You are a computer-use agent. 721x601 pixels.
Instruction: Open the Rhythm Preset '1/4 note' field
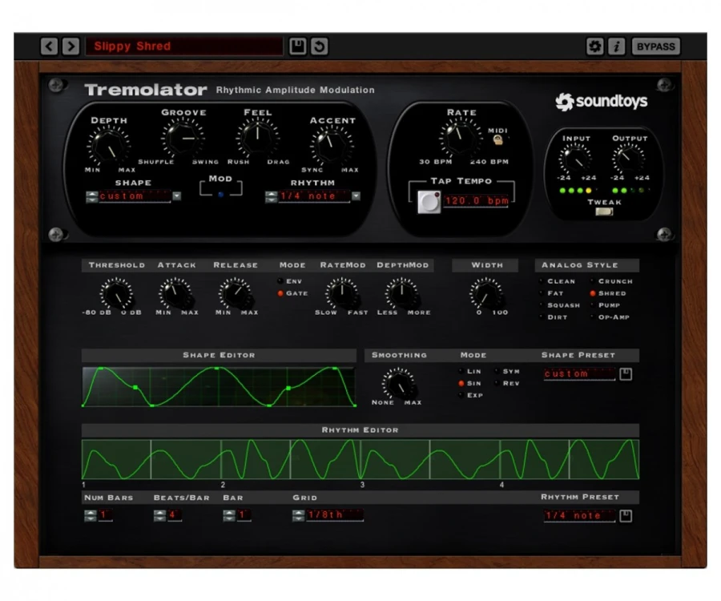point(579,515)
